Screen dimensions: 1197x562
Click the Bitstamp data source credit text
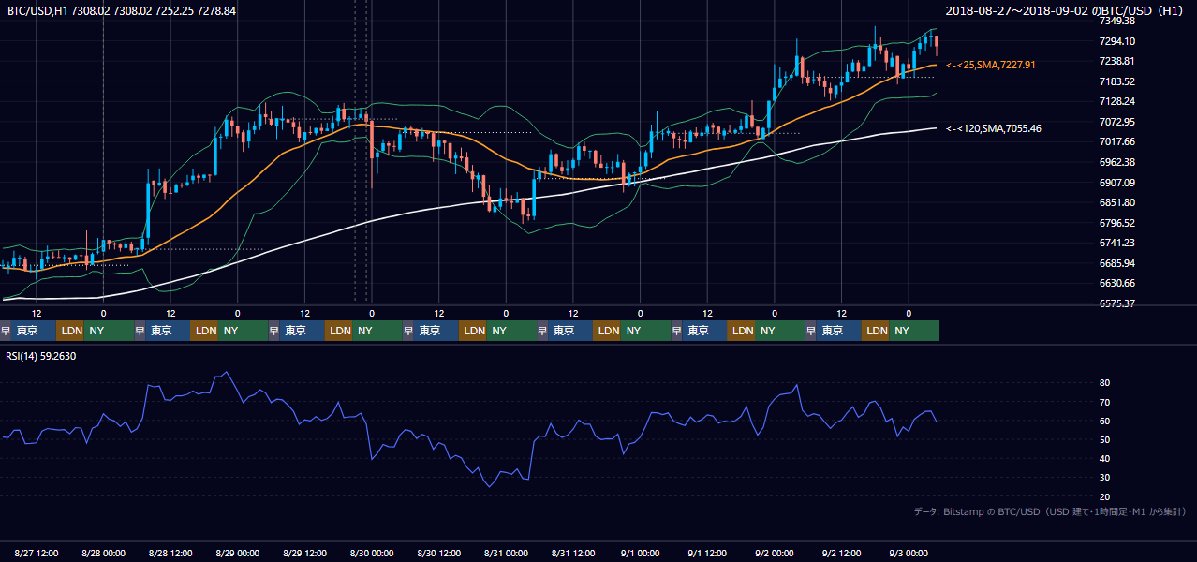pyautogui.click(x=1050, y=511)
